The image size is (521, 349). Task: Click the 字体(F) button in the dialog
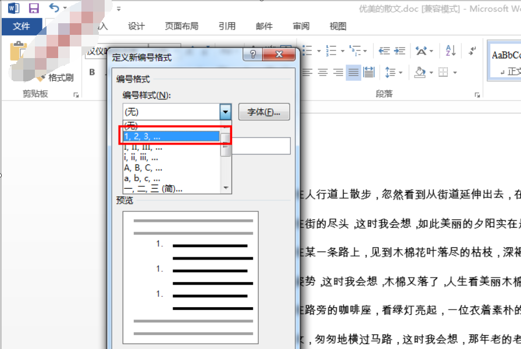(264, 111)
